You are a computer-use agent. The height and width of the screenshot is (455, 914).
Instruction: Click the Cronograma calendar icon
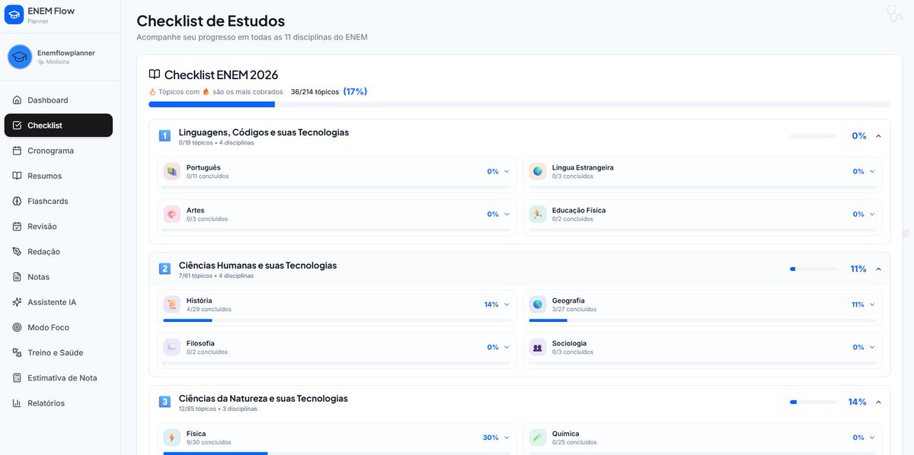[x=18, y=151]
